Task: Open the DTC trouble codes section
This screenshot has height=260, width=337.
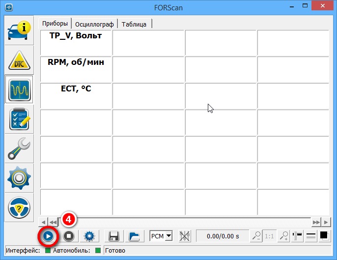Action: point(19,60)
